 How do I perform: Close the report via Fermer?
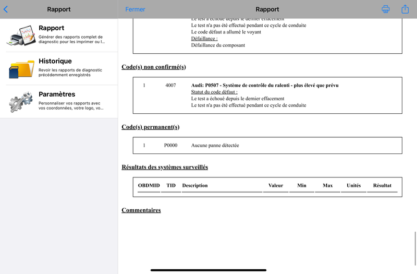(x=135, y=9)
